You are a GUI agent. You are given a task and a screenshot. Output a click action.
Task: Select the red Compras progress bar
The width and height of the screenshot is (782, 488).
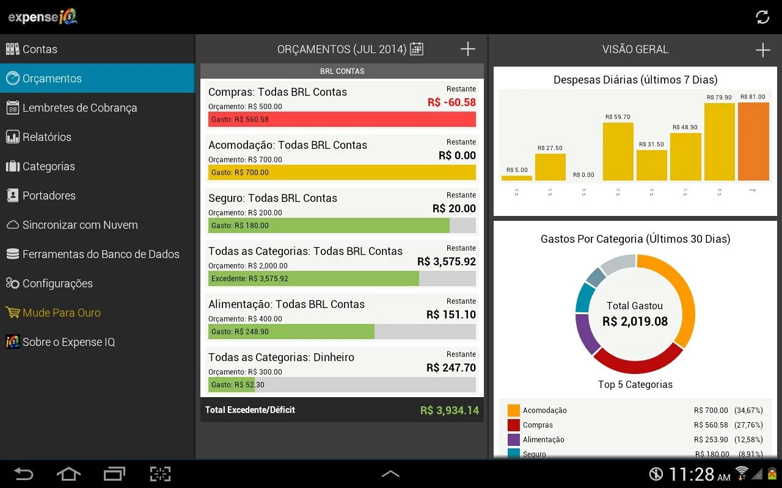pyautogui.click(x=342, y=119)
